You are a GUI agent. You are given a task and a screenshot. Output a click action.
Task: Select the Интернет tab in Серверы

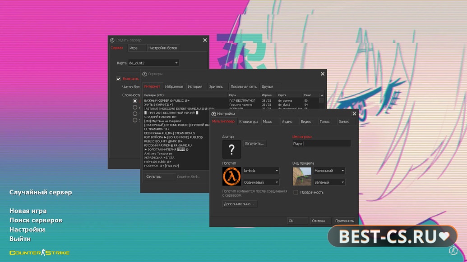click(x=152, y=87)
